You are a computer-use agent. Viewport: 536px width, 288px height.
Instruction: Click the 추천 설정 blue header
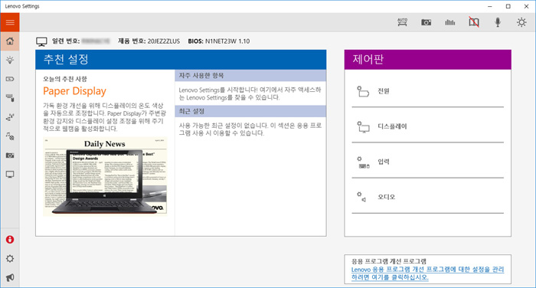pyautogui.click(x=181, y=60)
